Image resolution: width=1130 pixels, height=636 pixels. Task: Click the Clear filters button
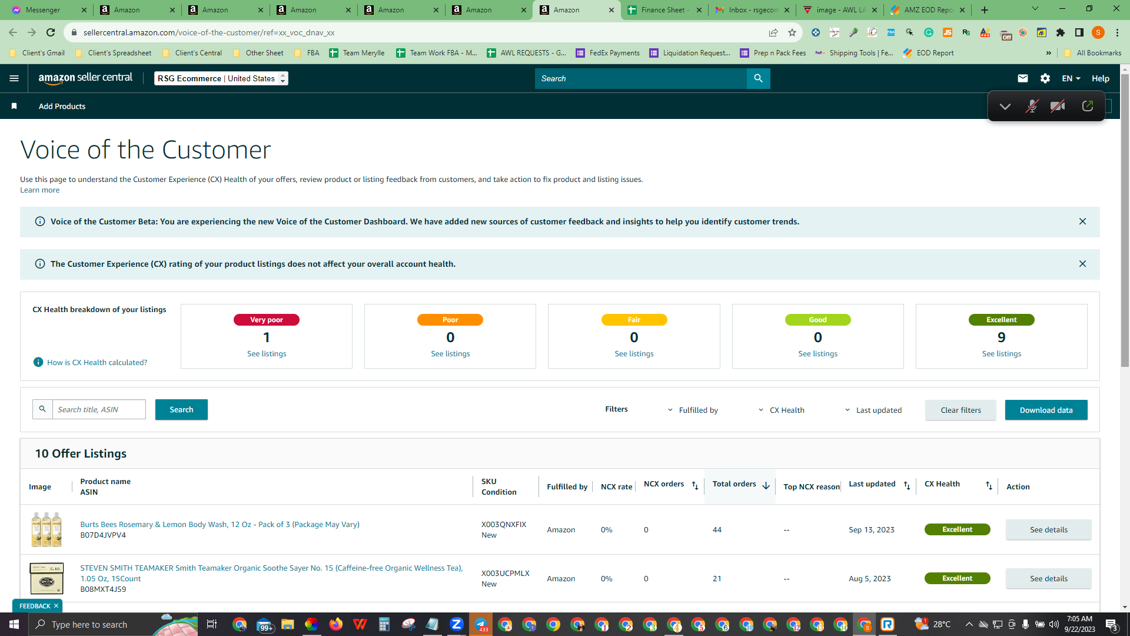point(960,410)
